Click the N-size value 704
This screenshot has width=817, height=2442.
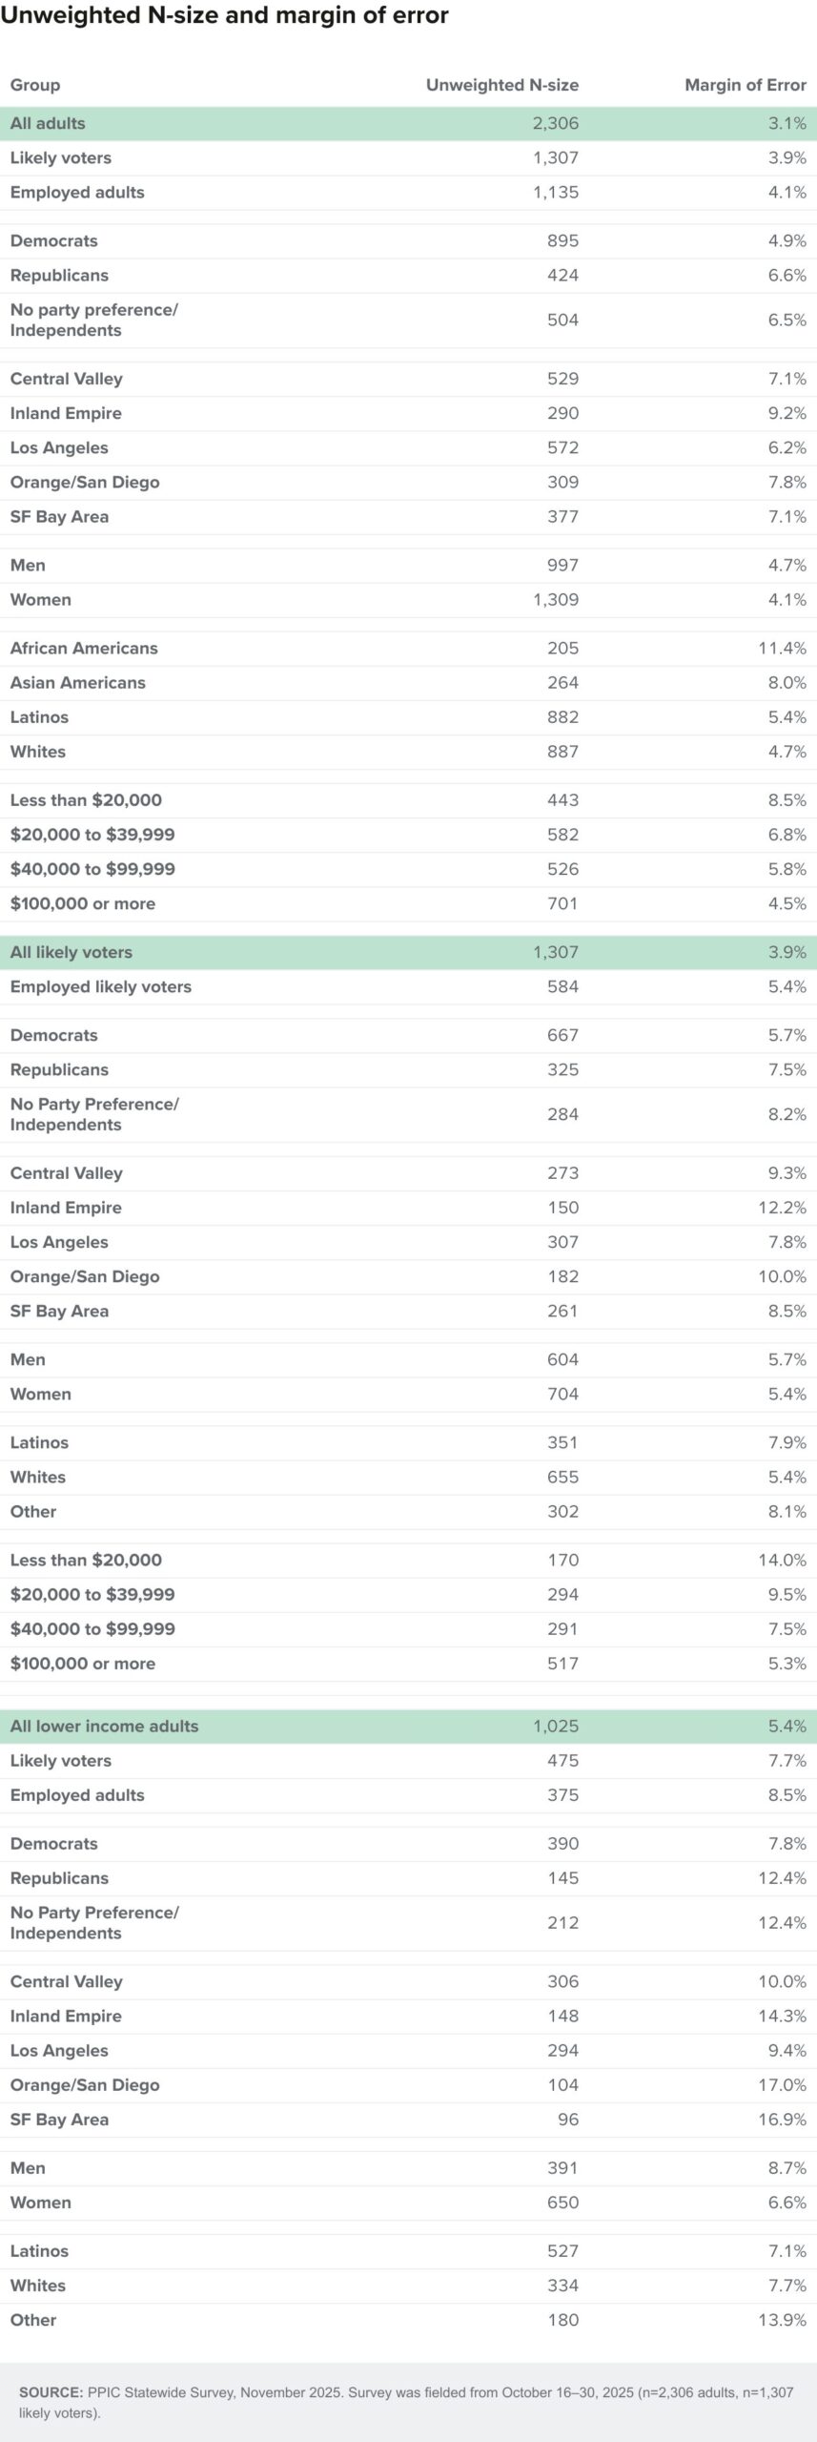[562, 1393]
